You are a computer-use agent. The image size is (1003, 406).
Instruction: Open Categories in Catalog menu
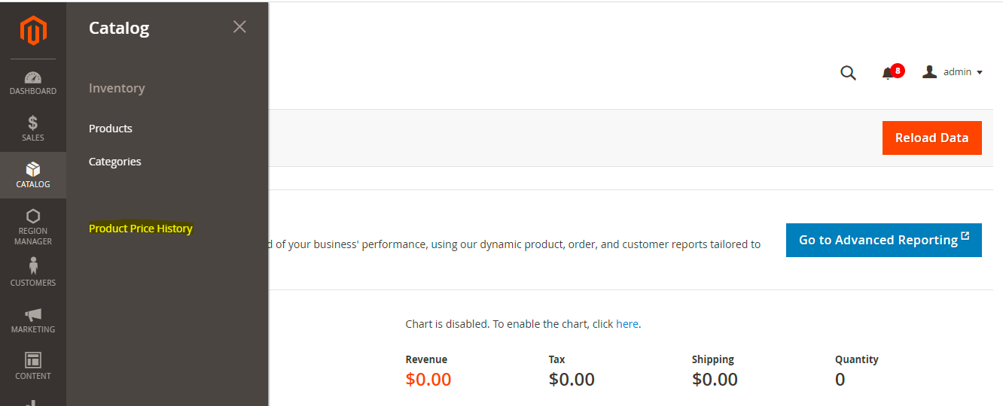[115, 162]
